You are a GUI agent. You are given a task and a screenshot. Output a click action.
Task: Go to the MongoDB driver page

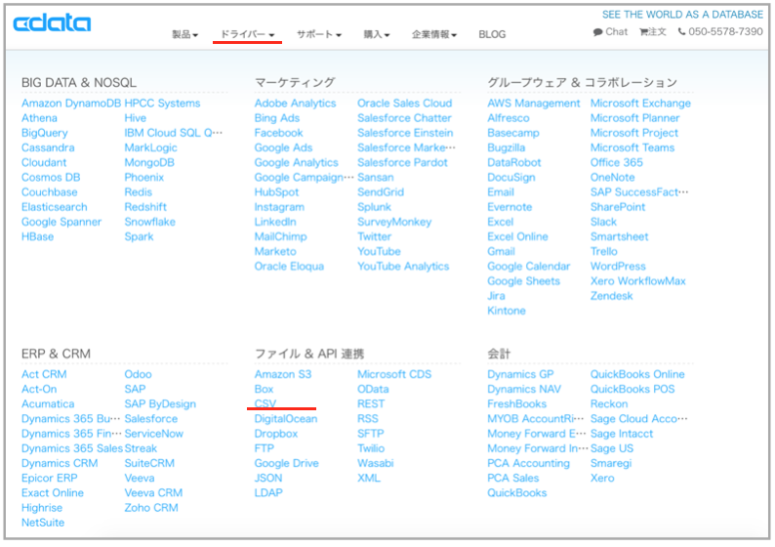[x=149, y=162]
